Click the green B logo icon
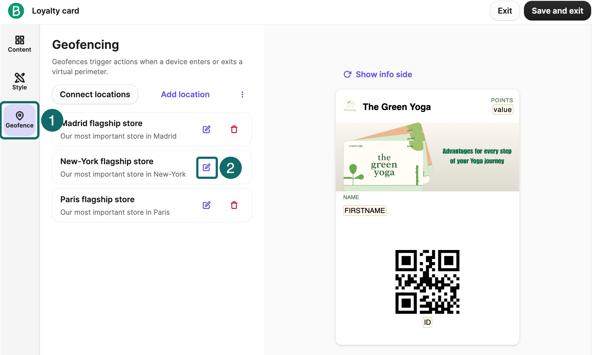Viewport: 592px width, 355px height. (16, 11)
